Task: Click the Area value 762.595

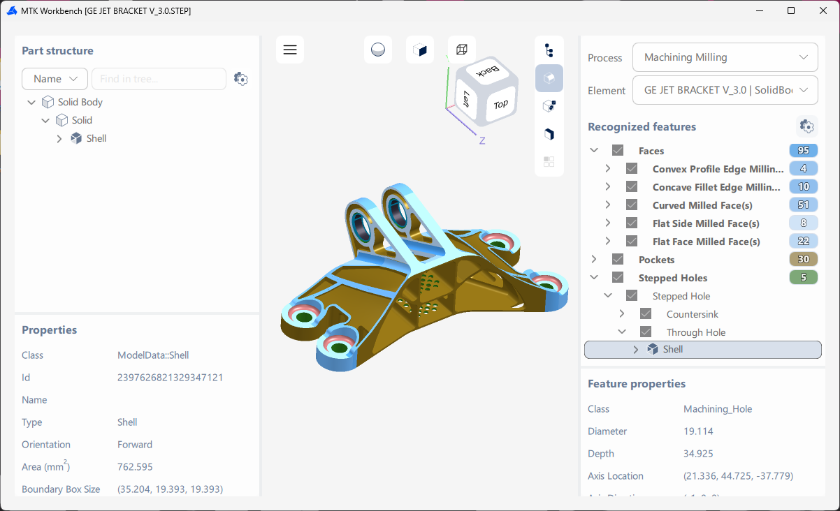Action: (135, 467)
